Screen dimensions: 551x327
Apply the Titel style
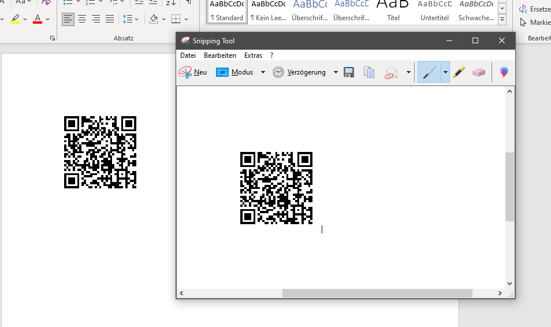[x=393, y=11]
